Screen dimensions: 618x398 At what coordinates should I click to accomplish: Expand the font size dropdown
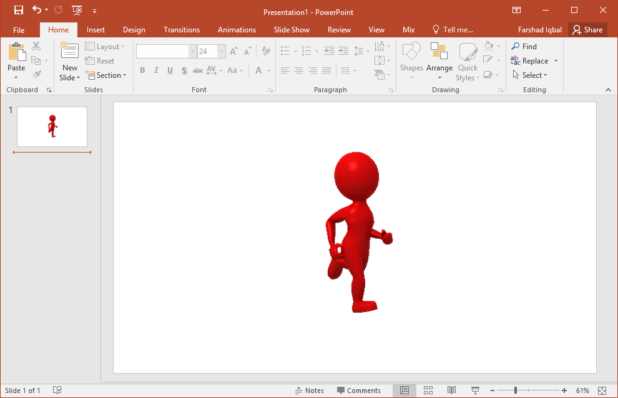click(221, 52)
